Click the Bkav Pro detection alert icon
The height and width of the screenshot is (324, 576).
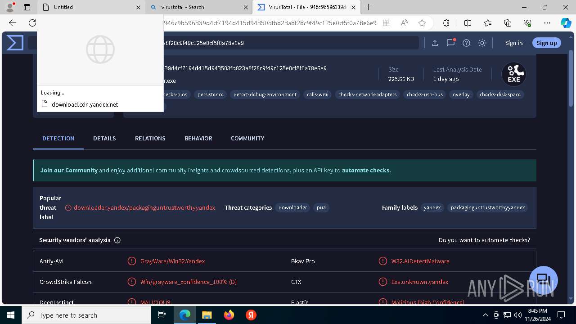[x=383, y=261]
